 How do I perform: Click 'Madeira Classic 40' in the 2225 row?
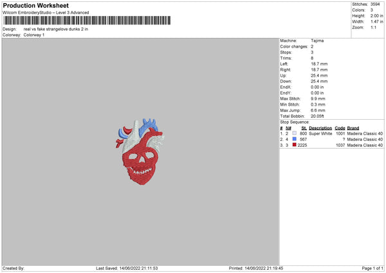pyautogui.click(x=365, y=145)
